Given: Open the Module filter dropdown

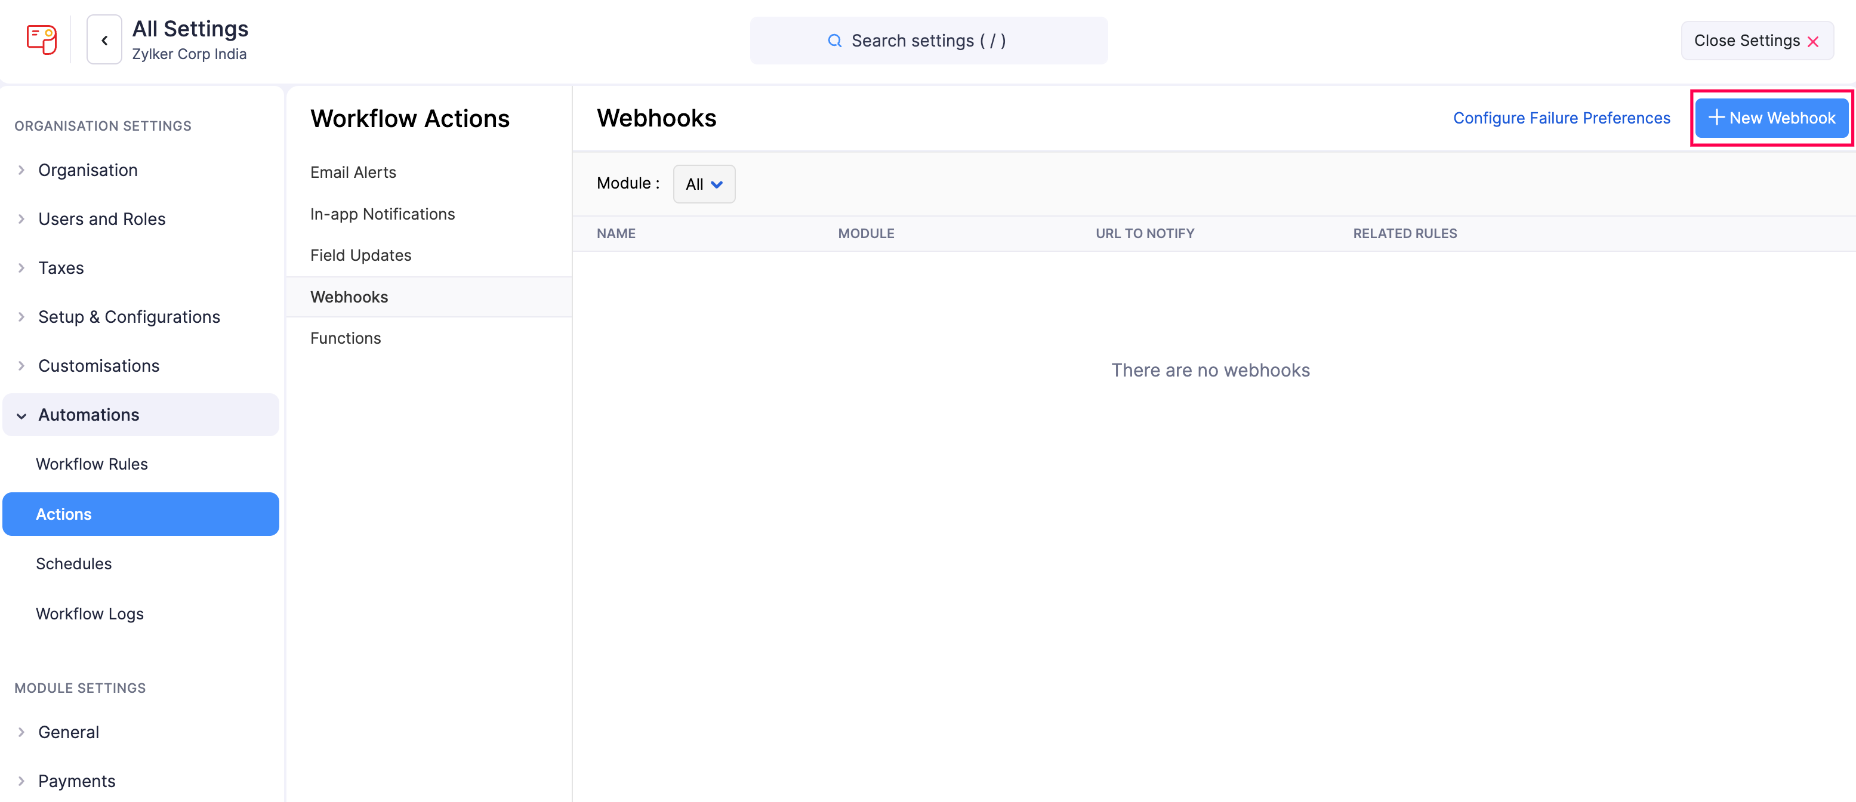Looking at the screenshot, I should 704,184.
